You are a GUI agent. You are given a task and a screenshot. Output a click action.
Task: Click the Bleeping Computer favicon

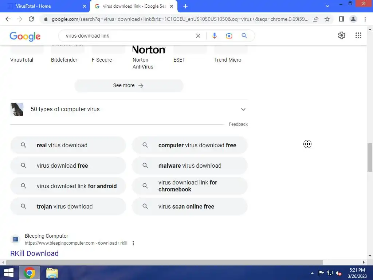click(x=15, y=239)
